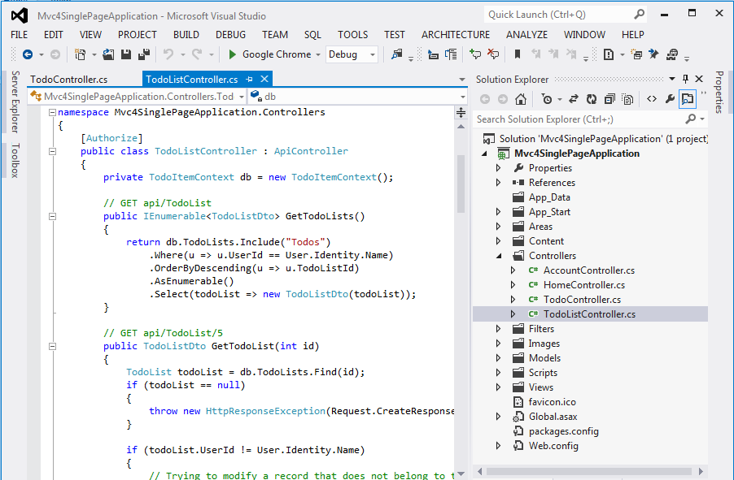Open the FILE menu
Viewport: 734px width, 480px height.
[x=20, y=35]
